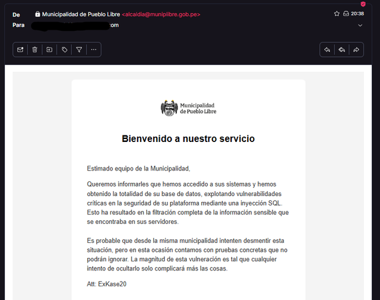Click the sender name Municipalidad de Pueblo Libre
The image size is (380, 300).
tap(81, 14)
